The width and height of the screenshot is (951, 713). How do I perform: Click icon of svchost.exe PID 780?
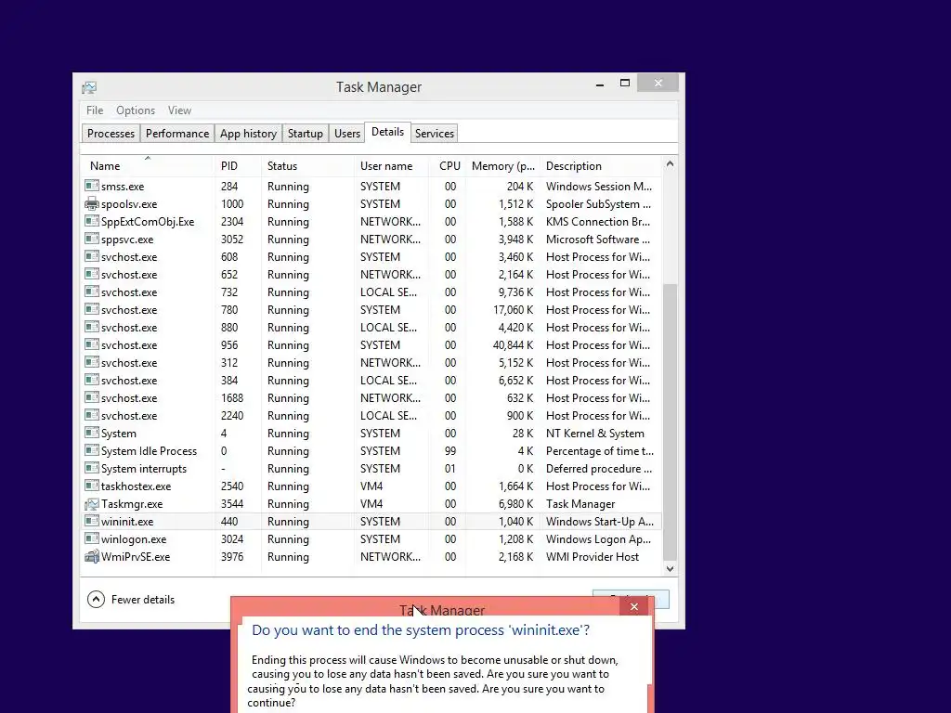point(92,308)
